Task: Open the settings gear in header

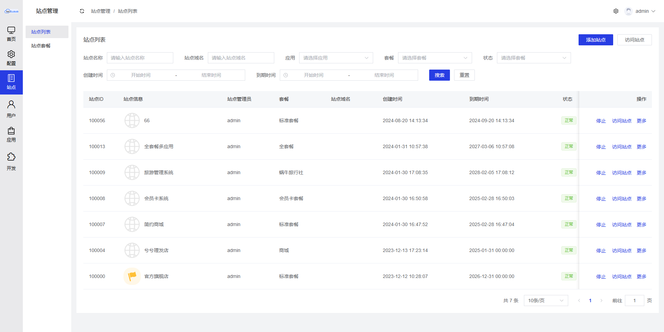Action: tap(616, 11)
